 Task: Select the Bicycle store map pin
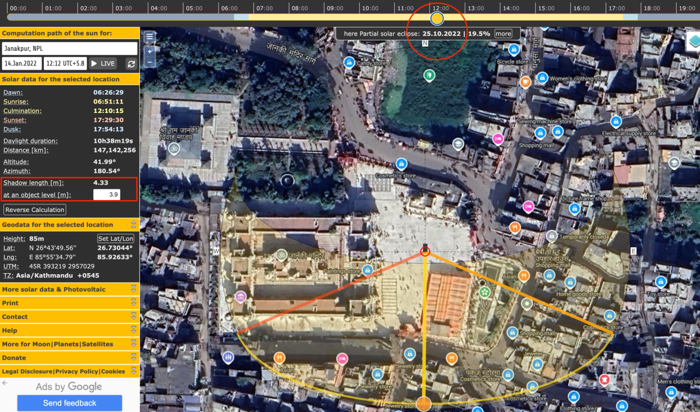click(514, 49)
